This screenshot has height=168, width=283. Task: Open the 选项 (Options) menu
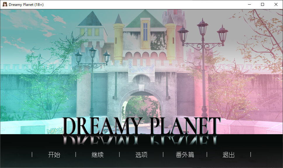click(x=141, y=155)
